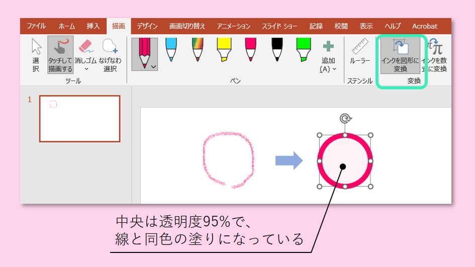
Task: Select the pink pencil pen
Action: coord(144,54)
